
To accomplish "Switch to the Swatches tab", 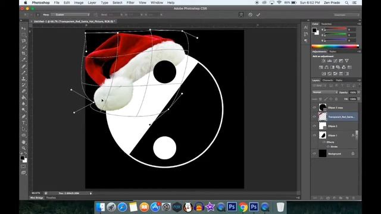I will (x=326, y=24).
